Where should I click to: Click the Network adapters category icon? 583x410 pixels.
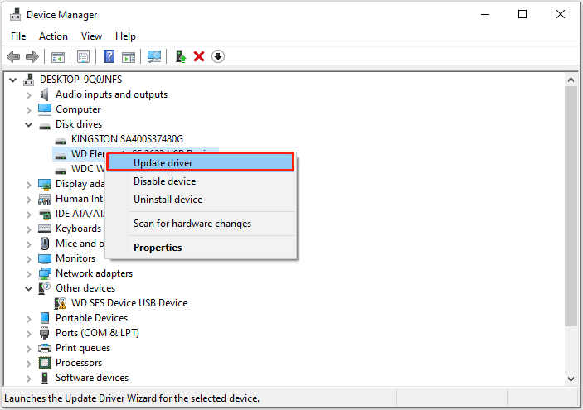[45, 273]
